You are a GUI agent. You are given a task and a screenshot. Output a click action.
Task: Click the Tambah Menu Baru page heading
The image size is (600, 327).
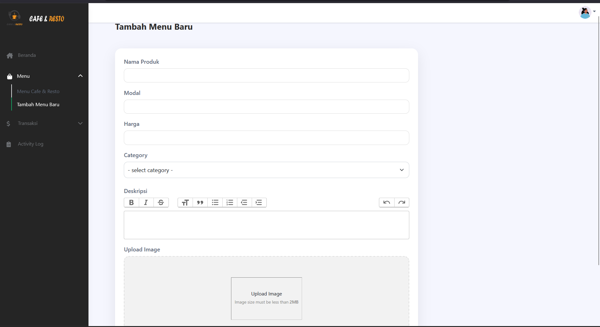(x=154, y=27)
